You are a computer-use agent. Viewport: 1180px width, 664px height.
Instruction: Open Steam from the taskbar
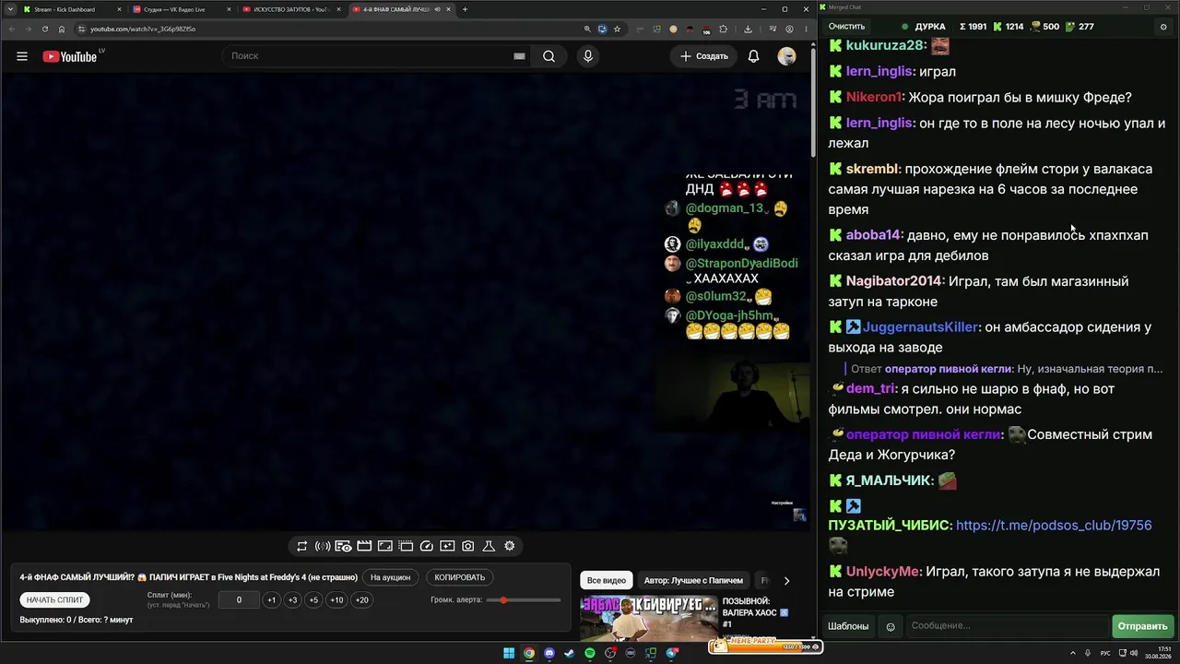570,654
